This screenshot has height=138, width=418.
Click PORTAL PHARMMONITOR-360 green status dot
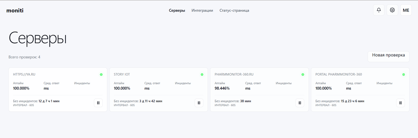(x=403, y=75)
